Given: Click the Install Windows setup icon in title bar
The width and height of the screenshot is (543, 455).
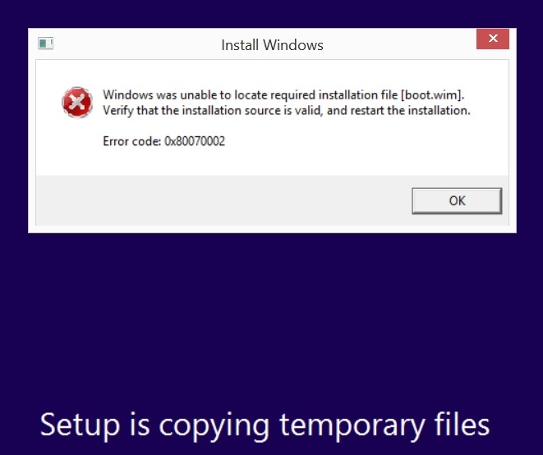Looking at the screenshot, I should pos(45,44).
